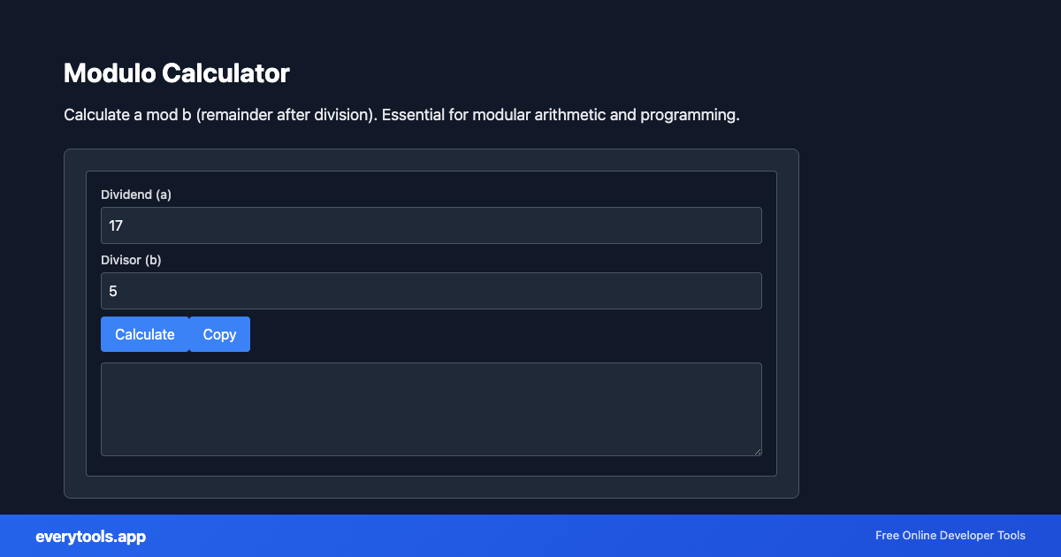Click the blue footer bar
This screenshot has width=1061, height=557.
530,536
